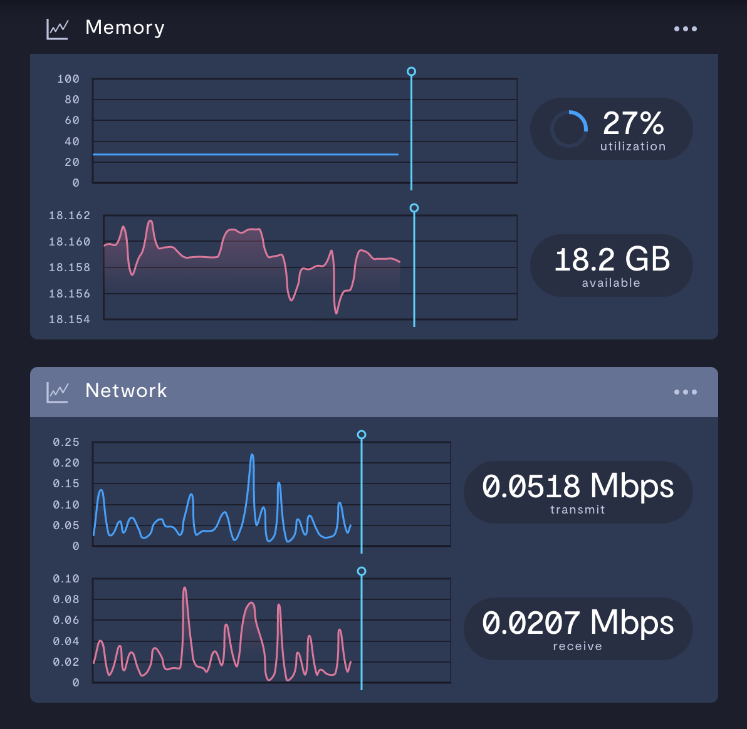This screenshot has width=747, height=729.
Task: Click the Network panel header bar
Action: click(x=374, y=392)
